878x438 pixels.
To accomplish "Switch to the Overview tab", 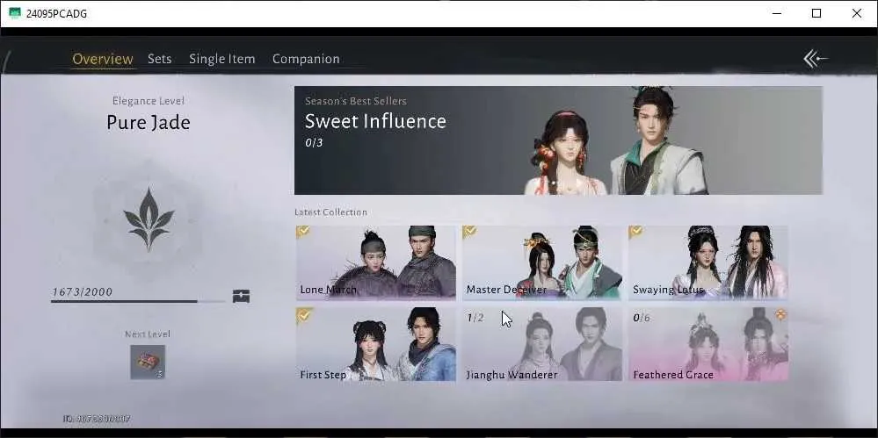I will (103, 59).
